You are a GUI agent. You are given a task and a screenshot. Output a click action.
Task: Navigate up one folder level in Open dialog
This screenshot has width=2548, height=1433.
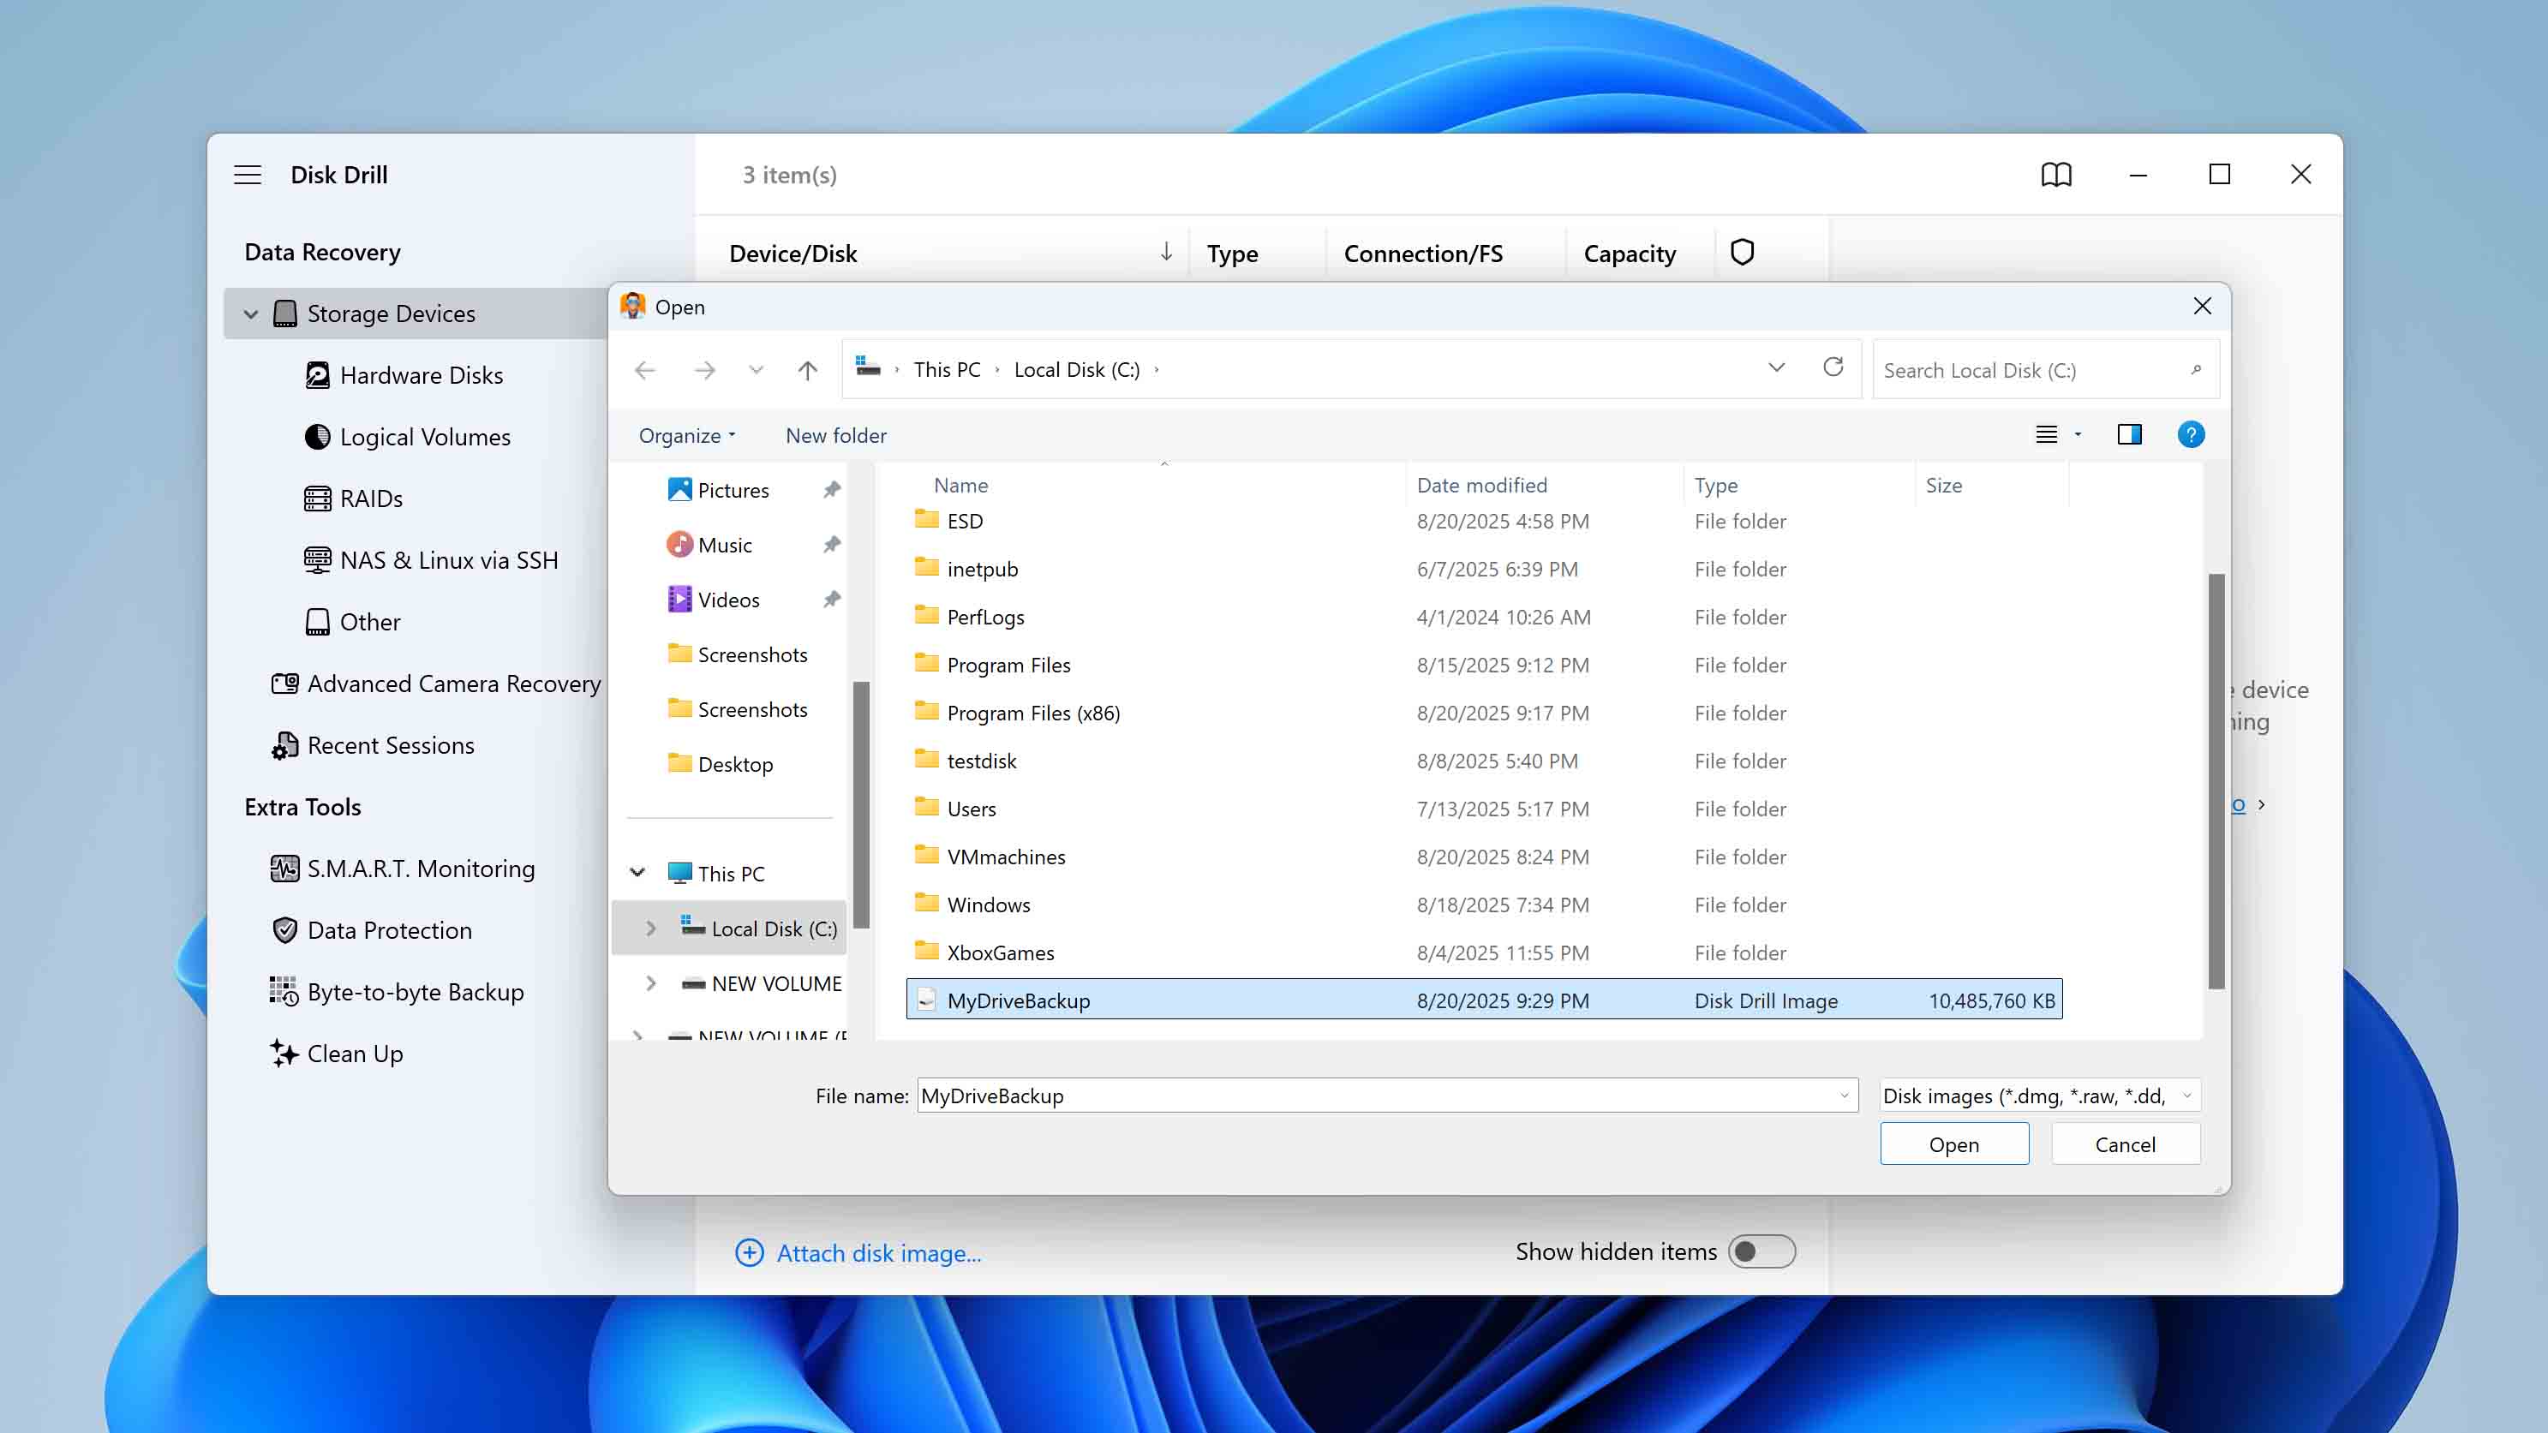[x=806, y=369]
